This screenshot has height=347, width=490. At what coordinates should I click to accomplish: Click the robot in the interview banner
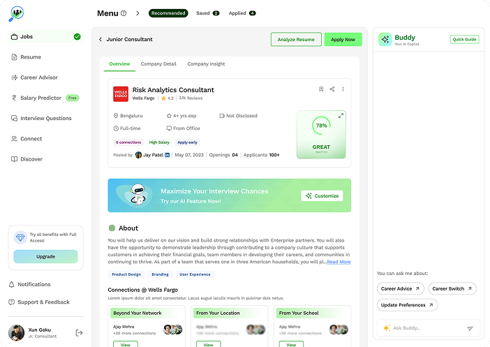(x=138, y=194)
